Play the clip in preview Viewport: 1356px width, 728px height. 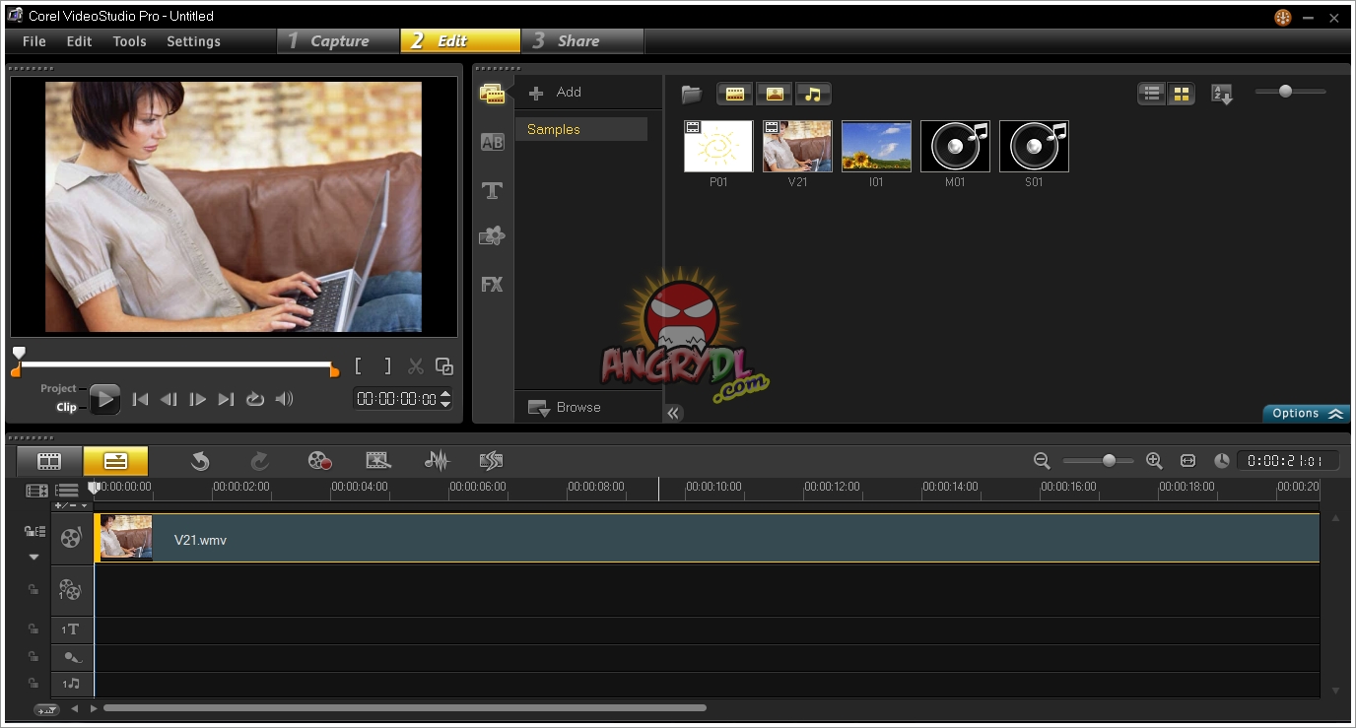coord(104,399)
